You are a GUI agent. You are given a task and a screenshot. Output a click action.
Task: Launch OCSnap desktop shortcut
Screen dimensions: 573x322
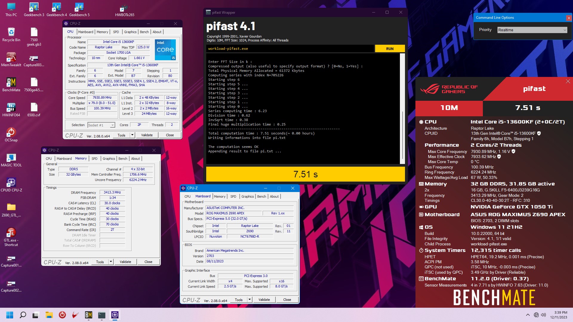[x=11, y=135]
